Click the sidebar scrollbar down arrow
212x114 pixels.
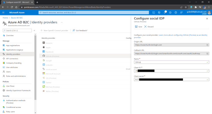[35, 113]
